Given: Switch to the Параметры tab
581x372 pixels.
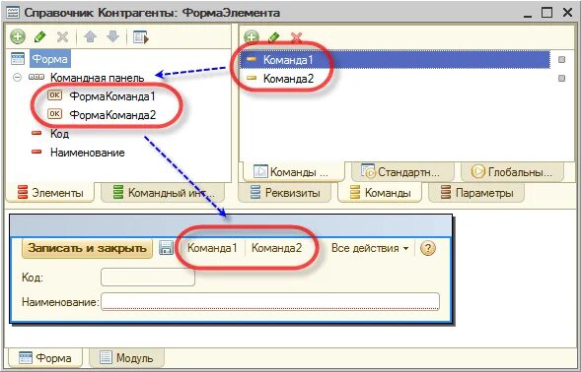Looking at the screenshot, I should 476,193.
